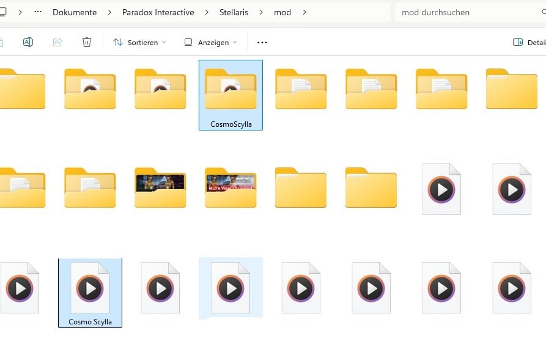Screen dimensions: 546x350
Task: Open the Anzeigen view dropdown
Action: (210, 42)
